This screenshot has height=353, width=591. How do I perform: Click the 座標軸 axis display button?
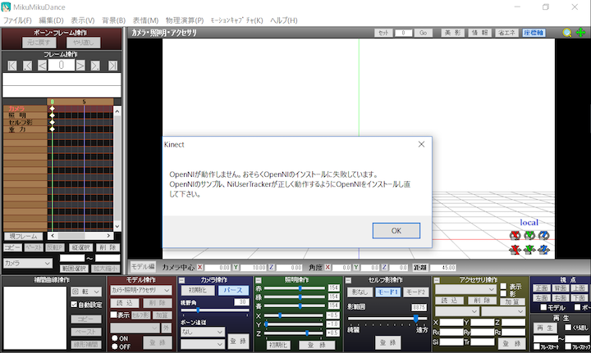click(534, 33)
